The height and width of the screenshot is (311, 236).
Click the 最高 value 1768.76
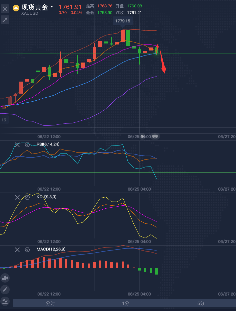click(x=105, y=6)
